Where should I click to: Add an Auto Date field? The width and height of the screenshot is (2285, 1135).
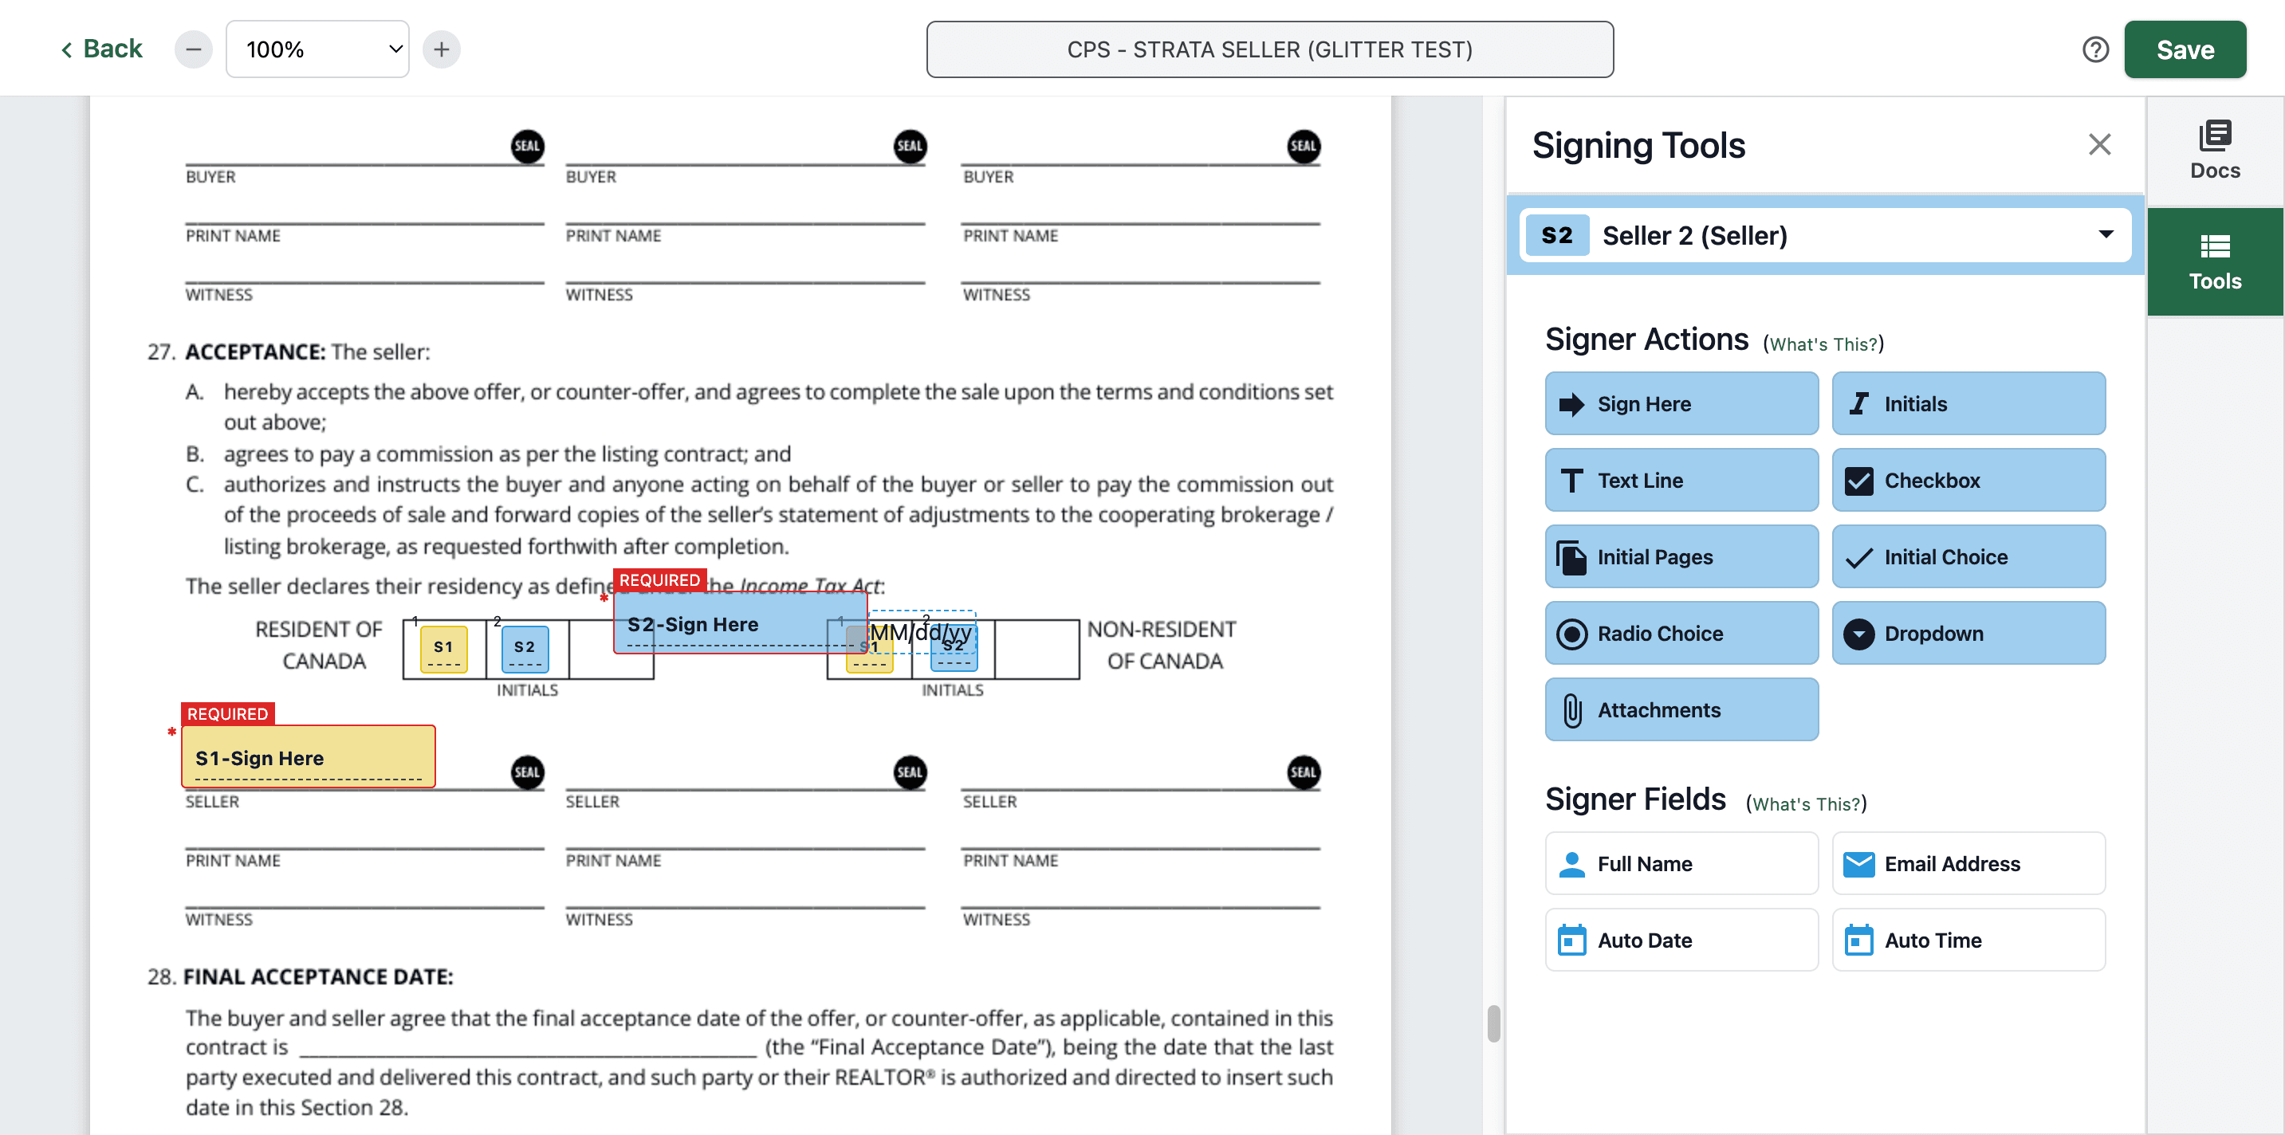pos(1681,940)
